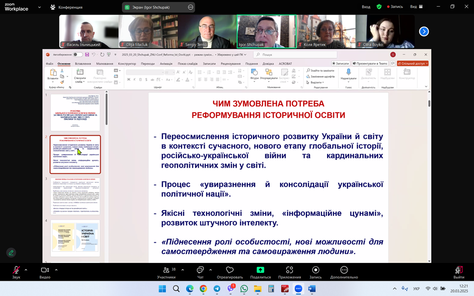Toggle the Автозбереження autosave switch

pyautogui.click(x=77, y=55)
